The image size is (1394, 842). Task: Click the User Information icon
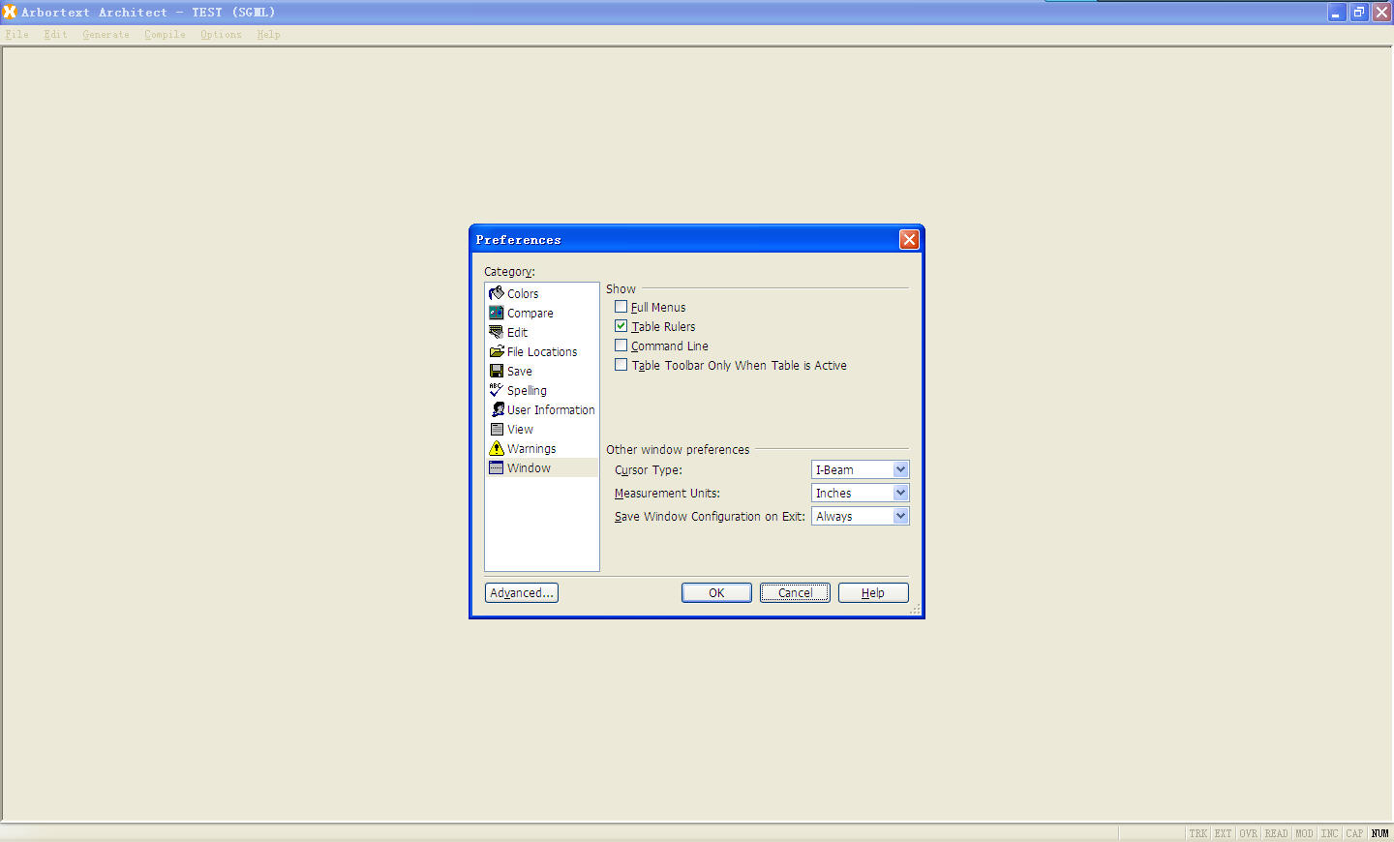point(498,409)
